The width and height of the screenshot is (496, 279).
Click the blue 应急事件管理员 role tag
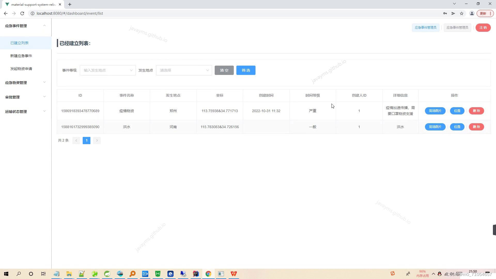point(425,28)
